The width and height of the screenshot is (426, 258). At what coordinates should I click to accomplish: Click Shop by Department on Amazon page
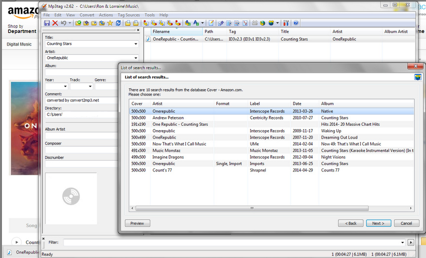tap(22, 29)
